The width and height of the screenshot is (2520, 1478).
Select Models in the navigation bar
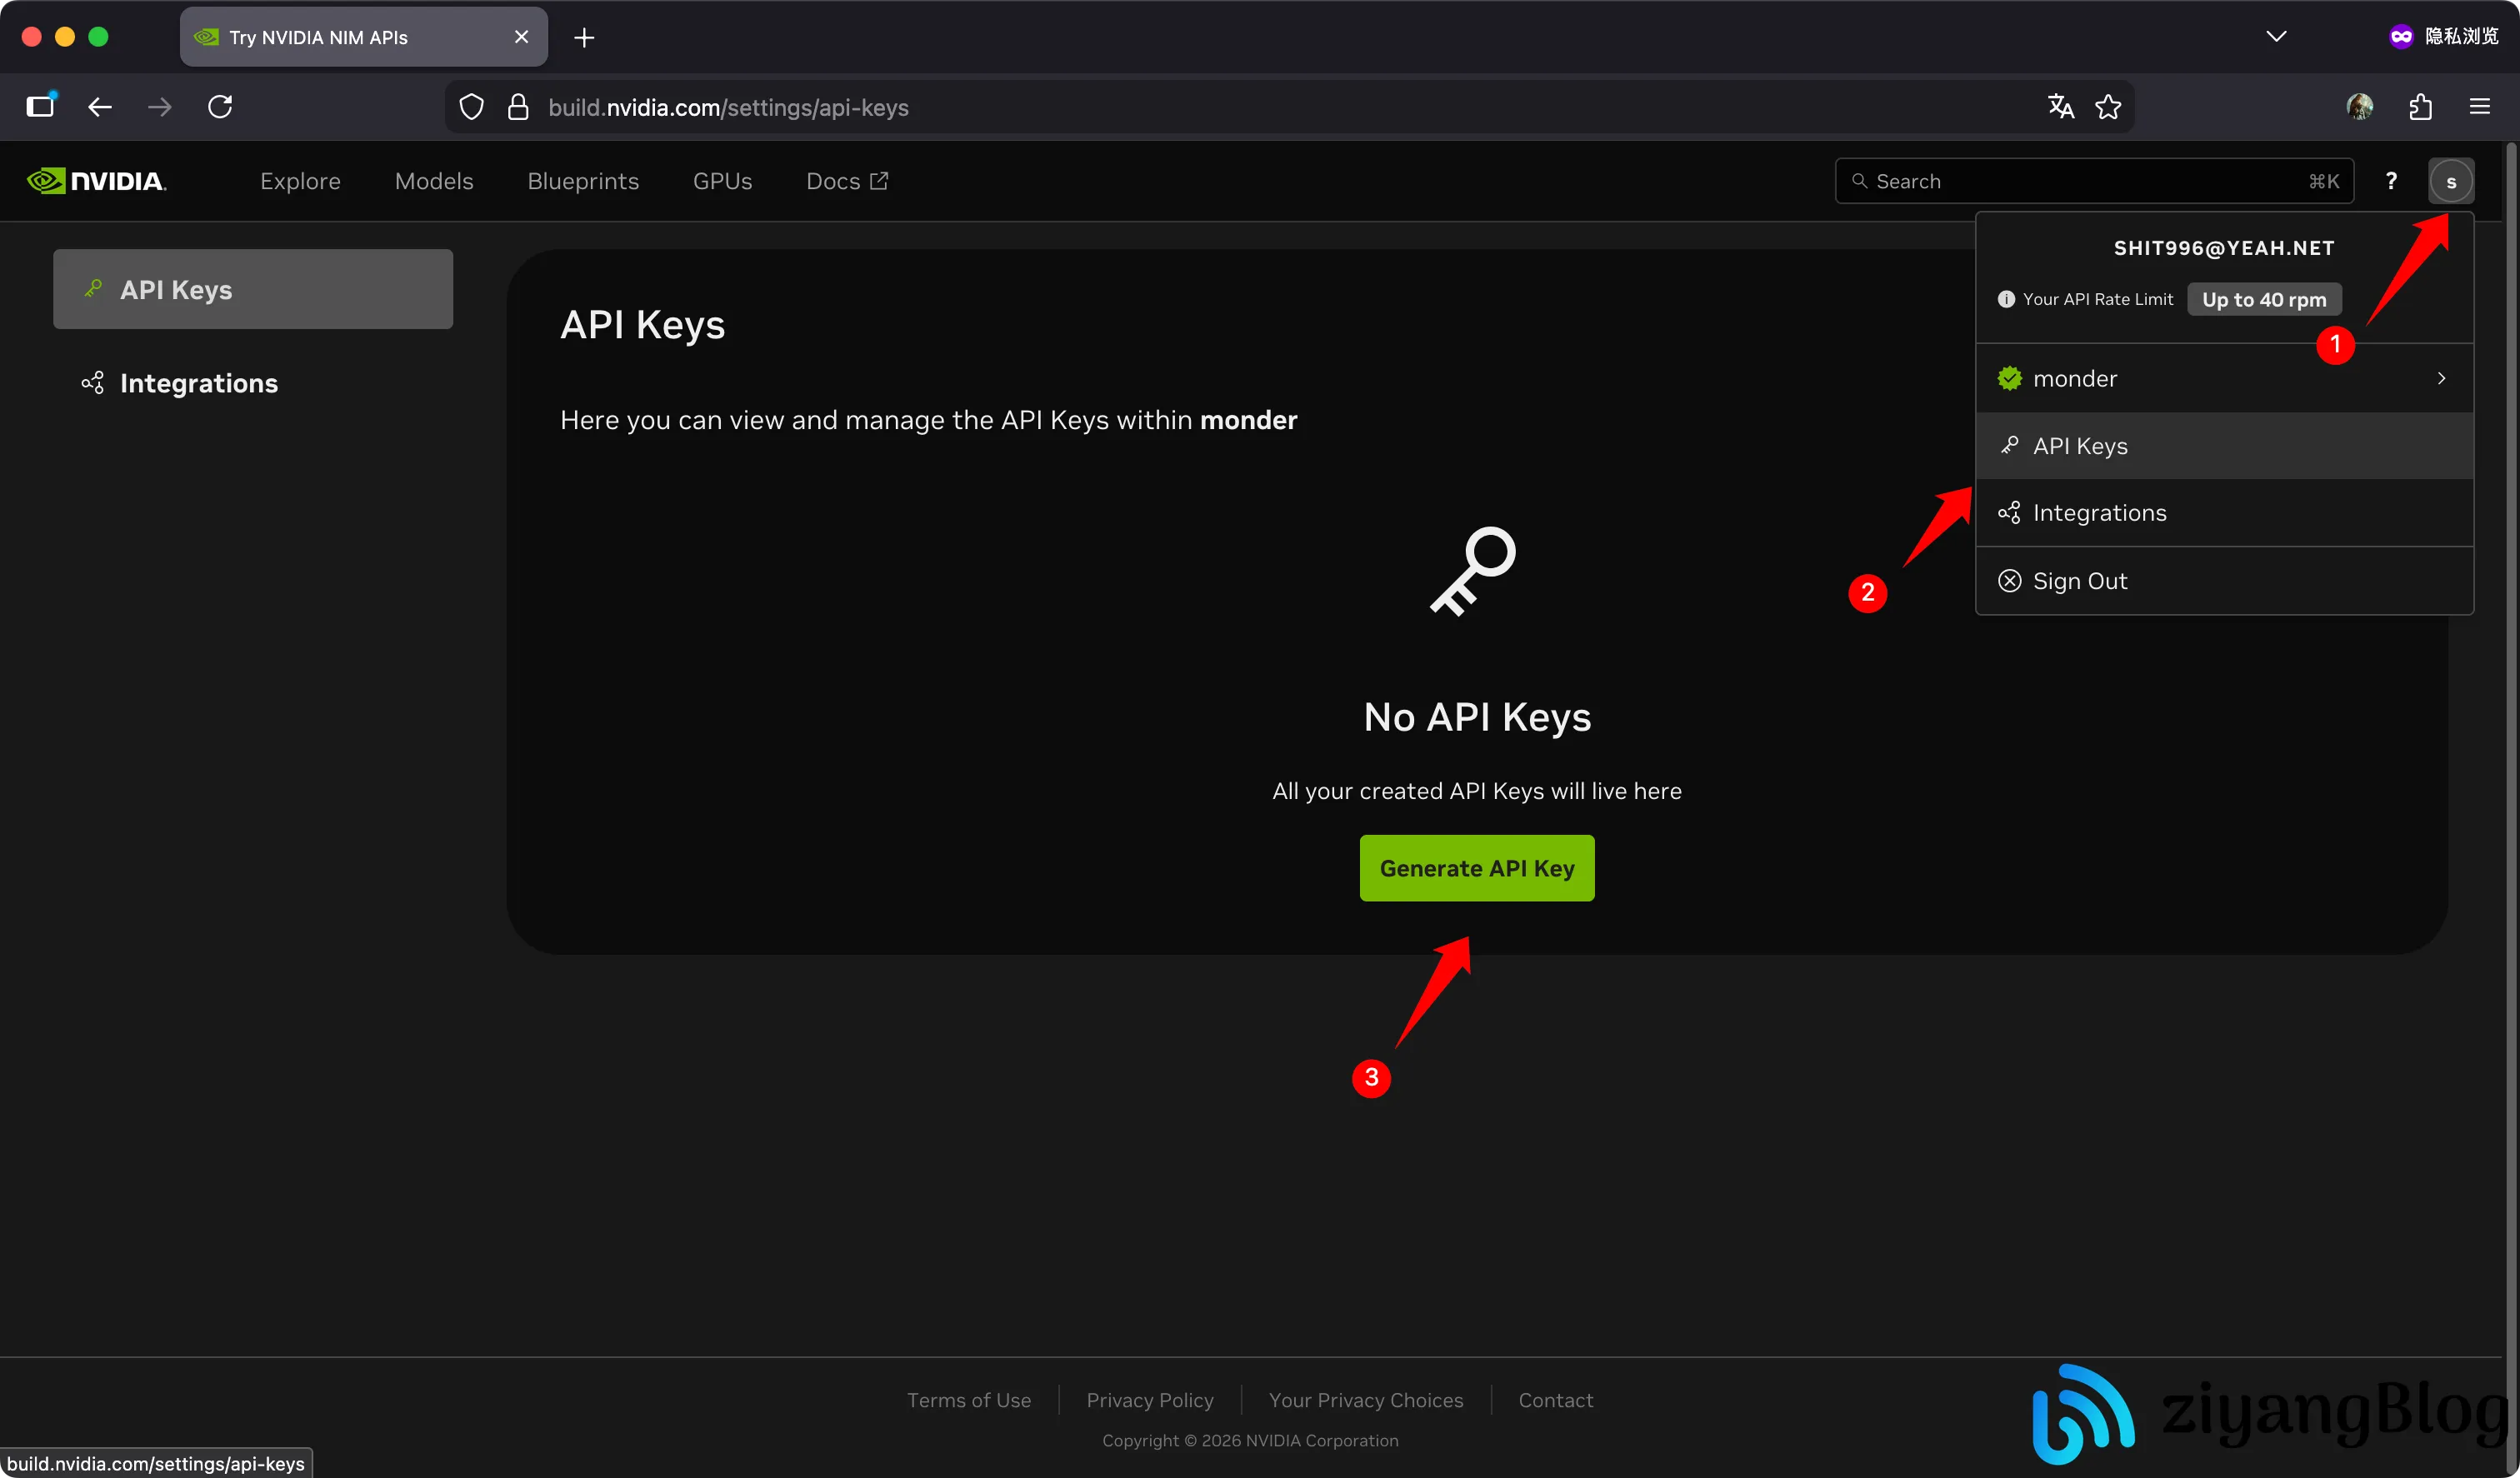[434, 181]
